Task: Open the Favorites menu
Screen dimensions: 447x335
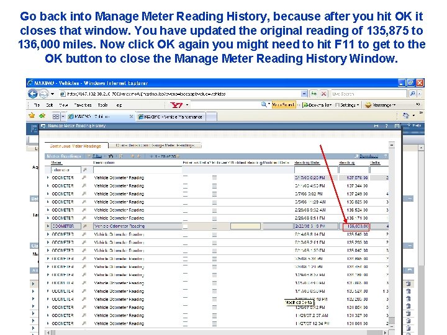Action: (83, 105)
